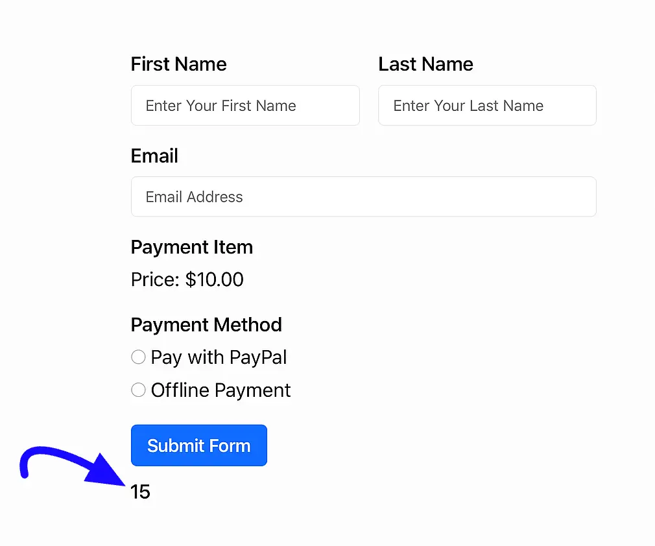Click the $10.00 price amount
Image resolution: width=655 pixels, height=546 pixels.
[x=214, y=279]
